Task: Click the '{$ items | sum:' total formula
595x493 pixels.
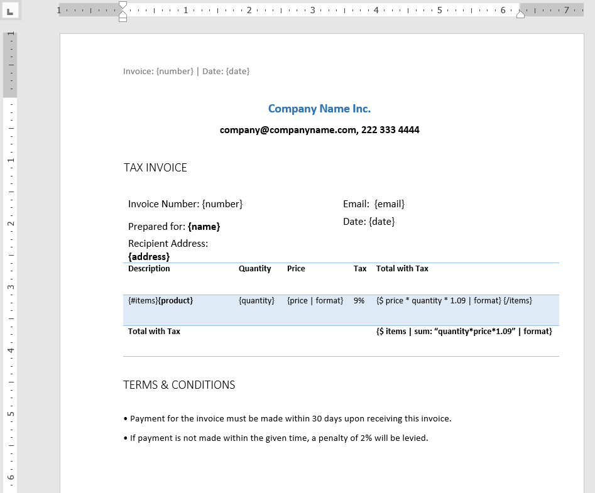Action: (x=464, y=332)
